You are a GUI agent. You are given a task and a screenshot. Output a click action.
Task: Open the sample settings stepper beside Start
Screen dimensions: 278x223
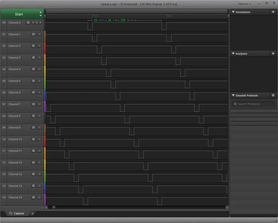[x=41, y=14]
